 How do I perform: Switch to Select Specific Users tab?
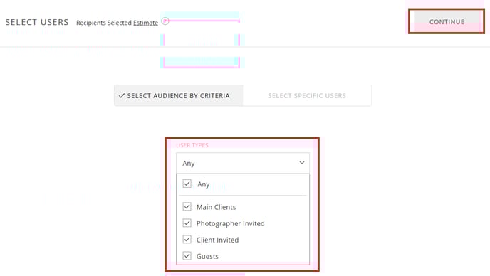(307, 95)
